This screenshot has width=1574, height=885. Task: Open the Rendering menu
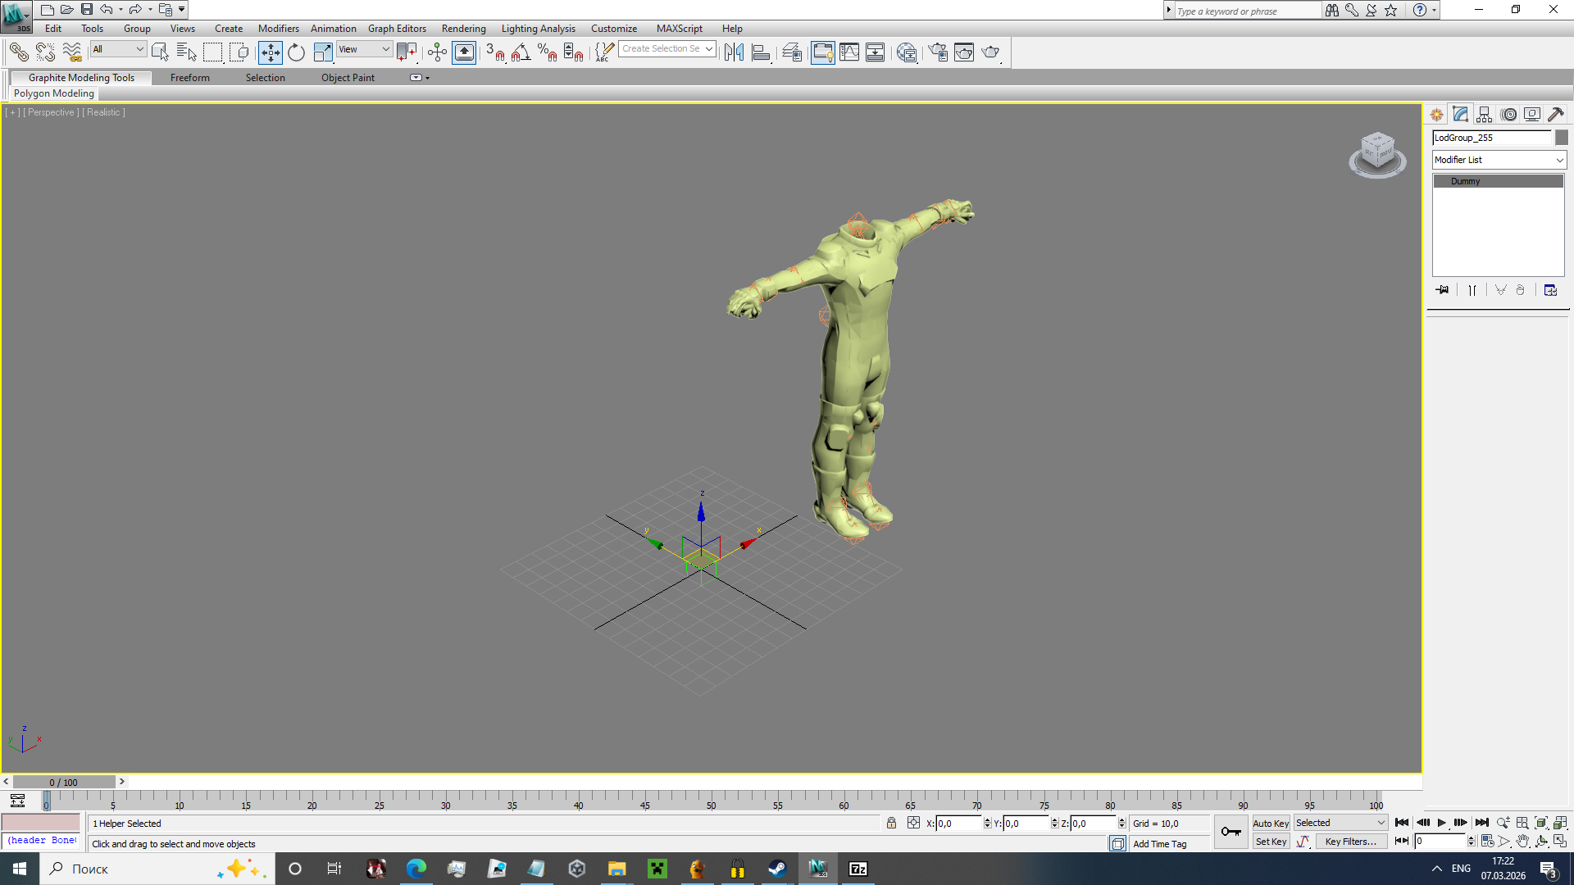click(x=463, y=29)
